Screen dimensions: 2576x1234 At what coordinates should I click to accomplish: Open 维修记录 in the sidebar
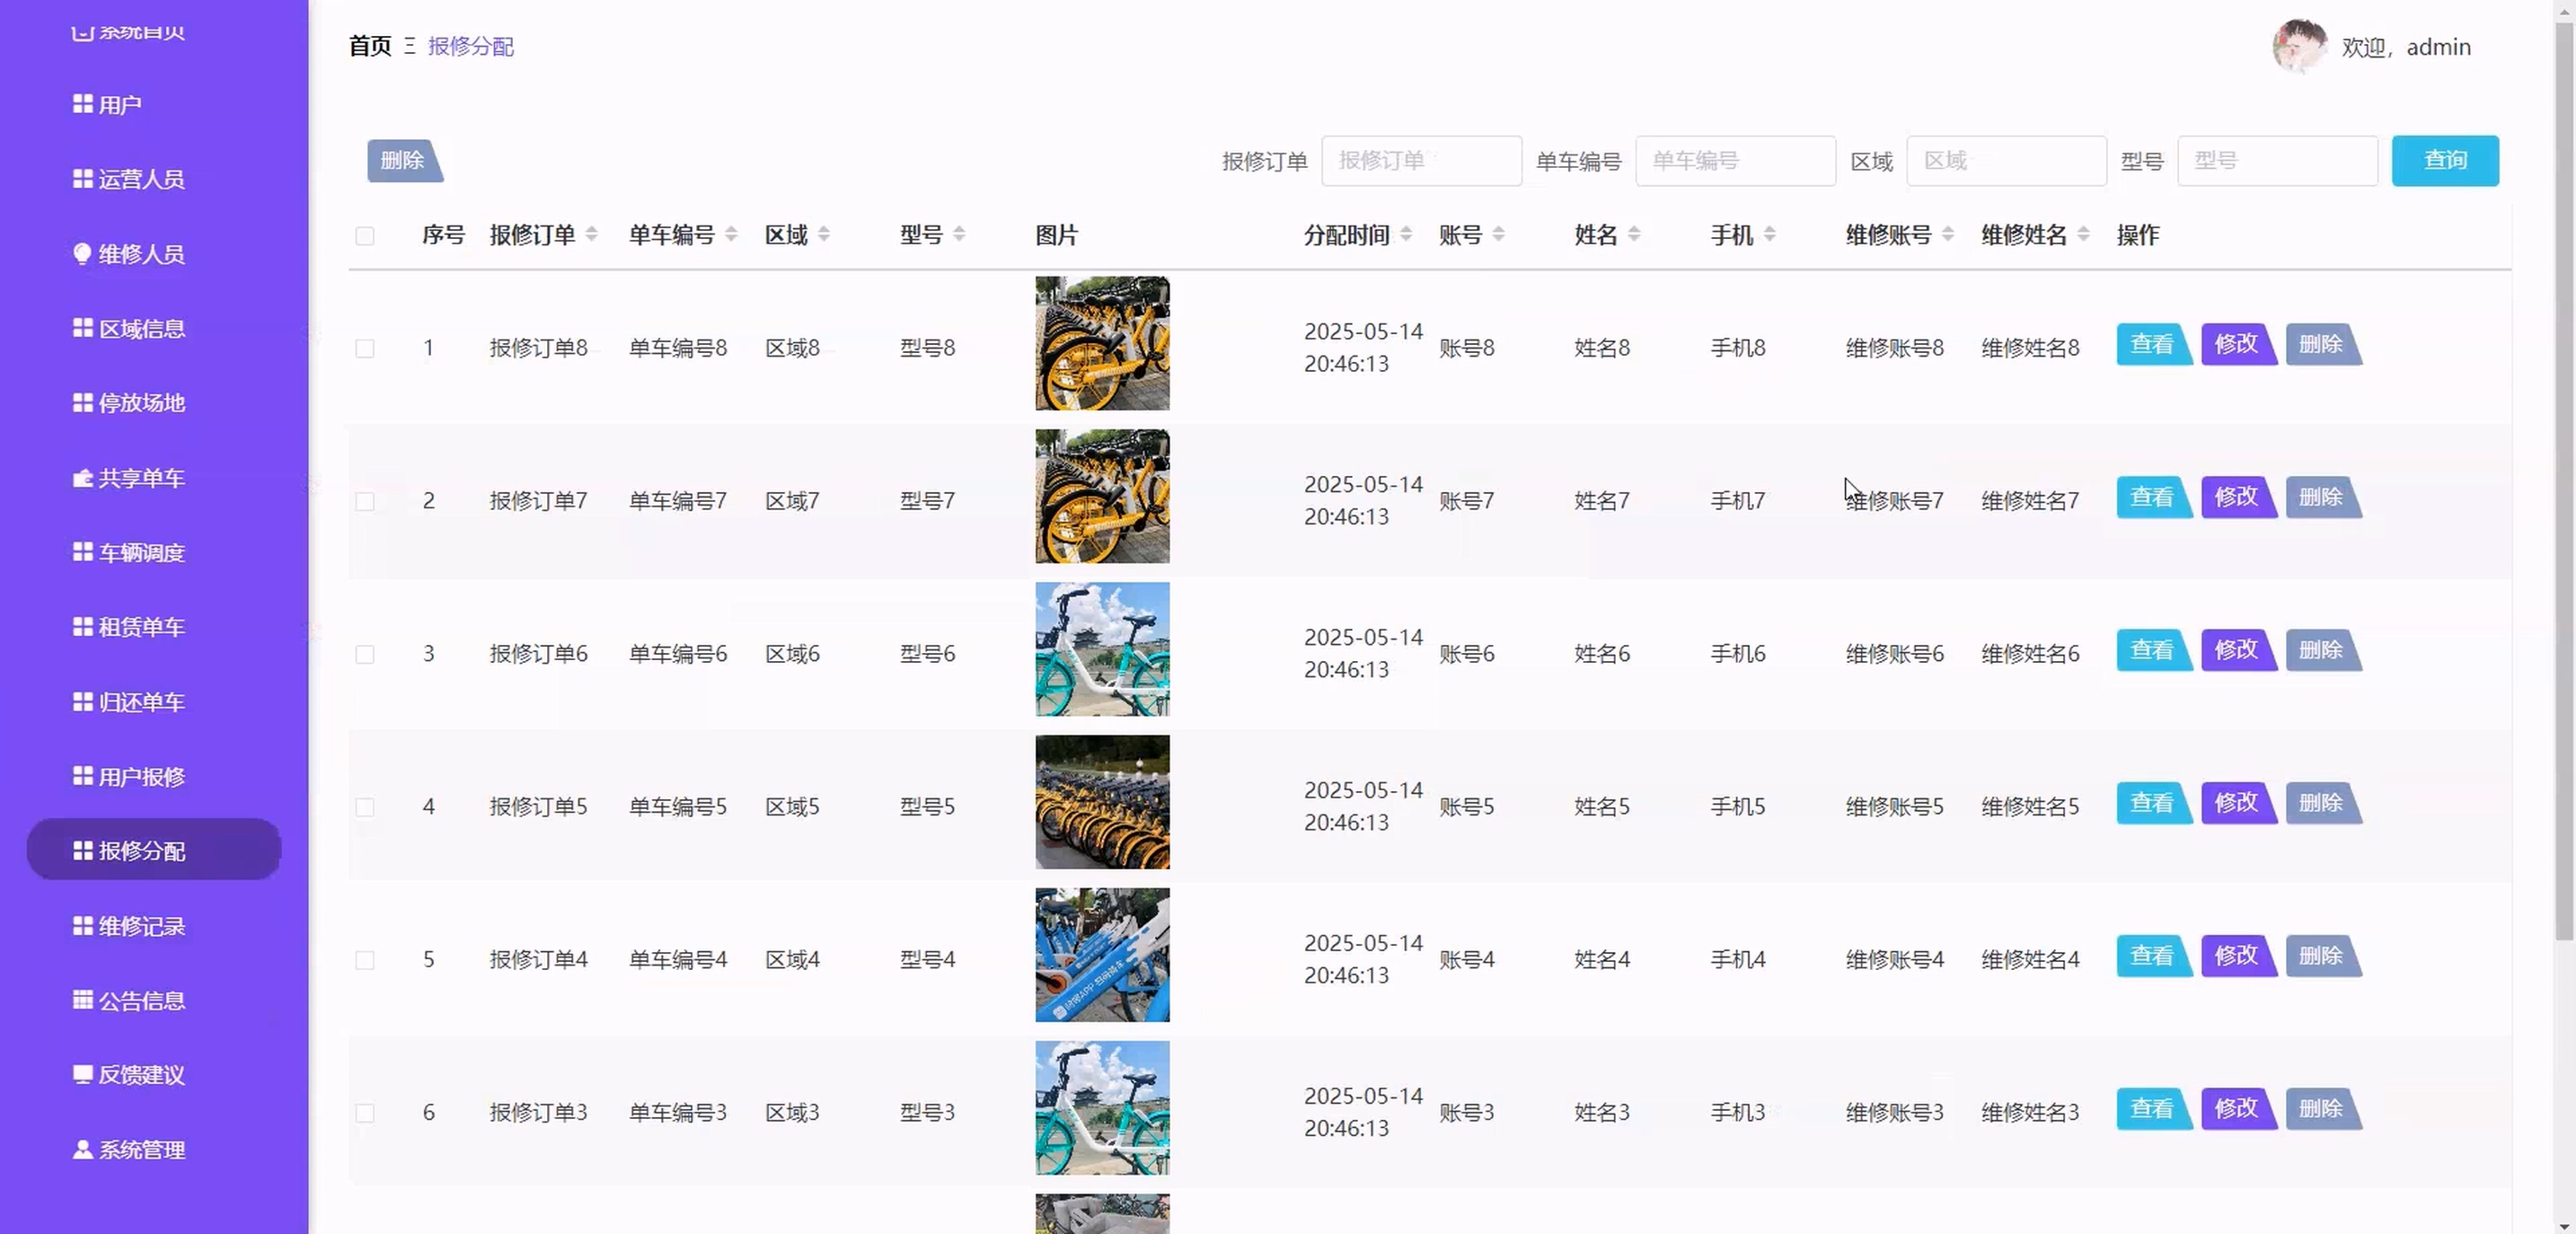click(141, 926)
